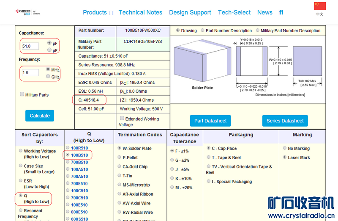Open the Part Datasheet
Viewport: 338px width, 221px height.
(x=210, y=121)
